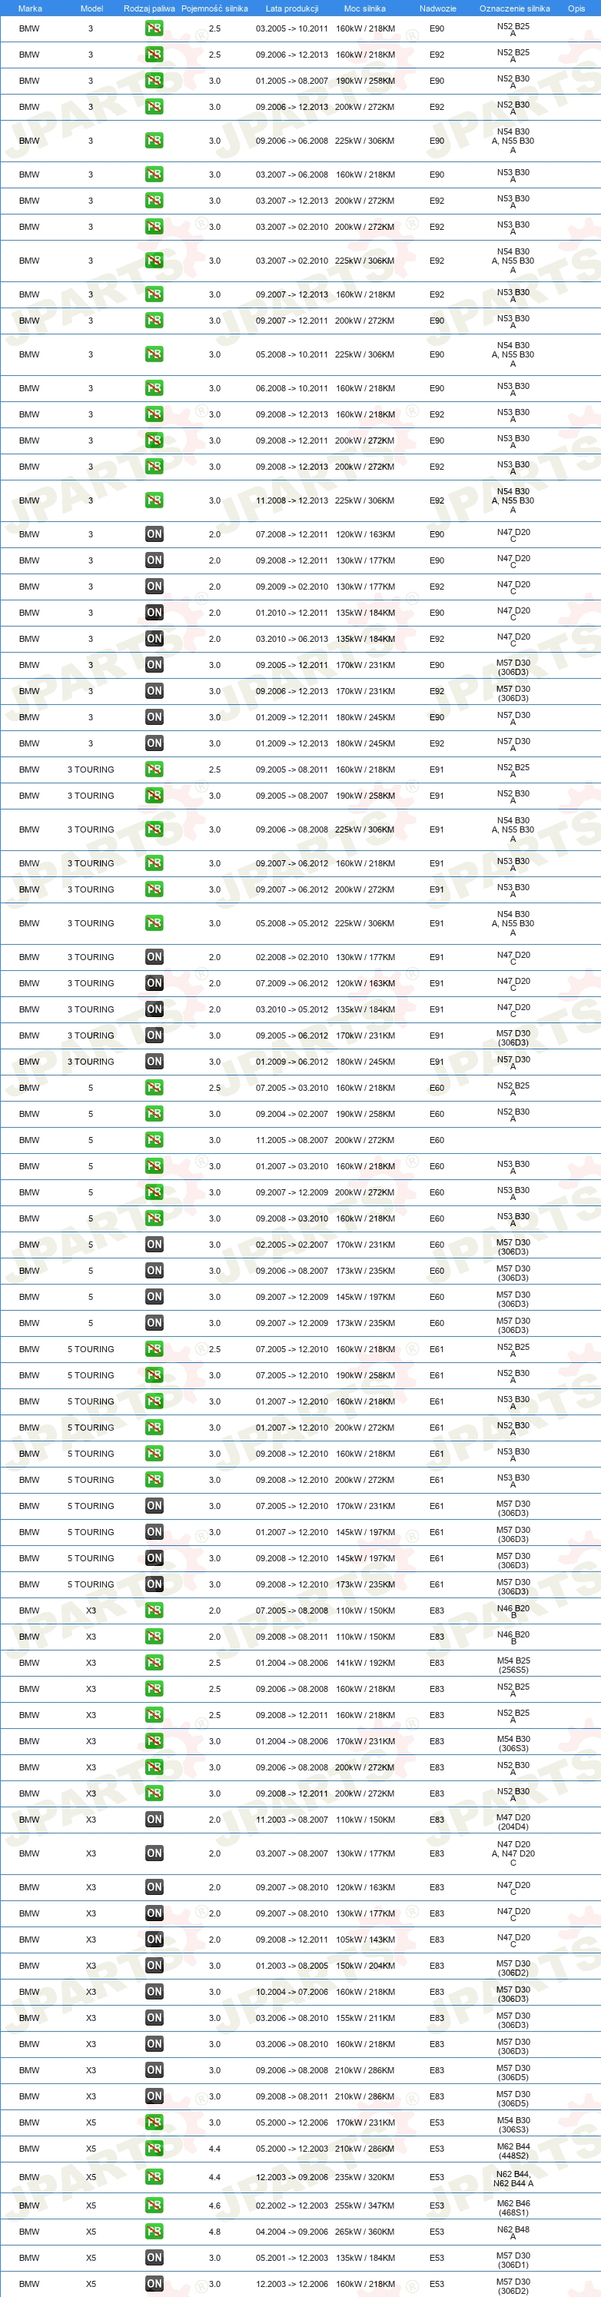Select engine code M47 D20 (204D4)
This screenshot has width=601, height=2297.
(513, 1822)
